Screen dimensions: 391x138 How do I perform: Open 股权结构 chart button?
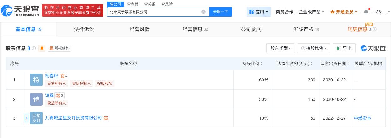pyautogui.click(x=59, y=48)
